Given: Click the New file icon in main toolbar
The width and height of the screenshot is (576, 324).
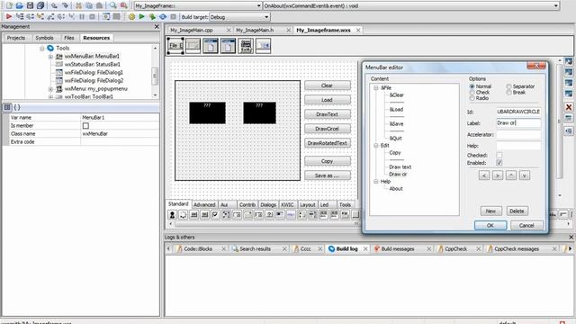Looking at the screenshot, I should click(9, 5).
